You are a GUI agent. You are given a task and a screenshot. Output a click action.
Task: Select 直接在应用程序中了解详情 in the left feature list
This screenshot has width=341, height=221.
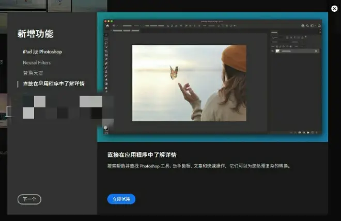pos(54,84)
